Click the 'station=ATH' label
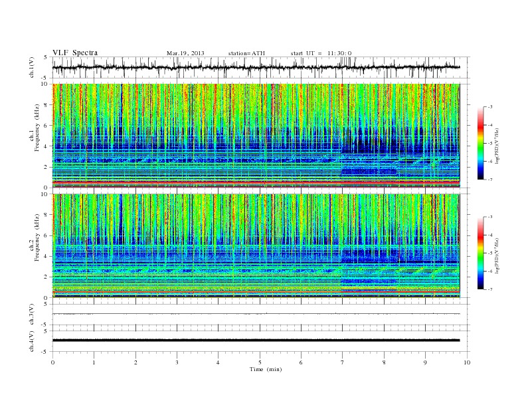This screenshot has width=526, height=407. [246, 53]
